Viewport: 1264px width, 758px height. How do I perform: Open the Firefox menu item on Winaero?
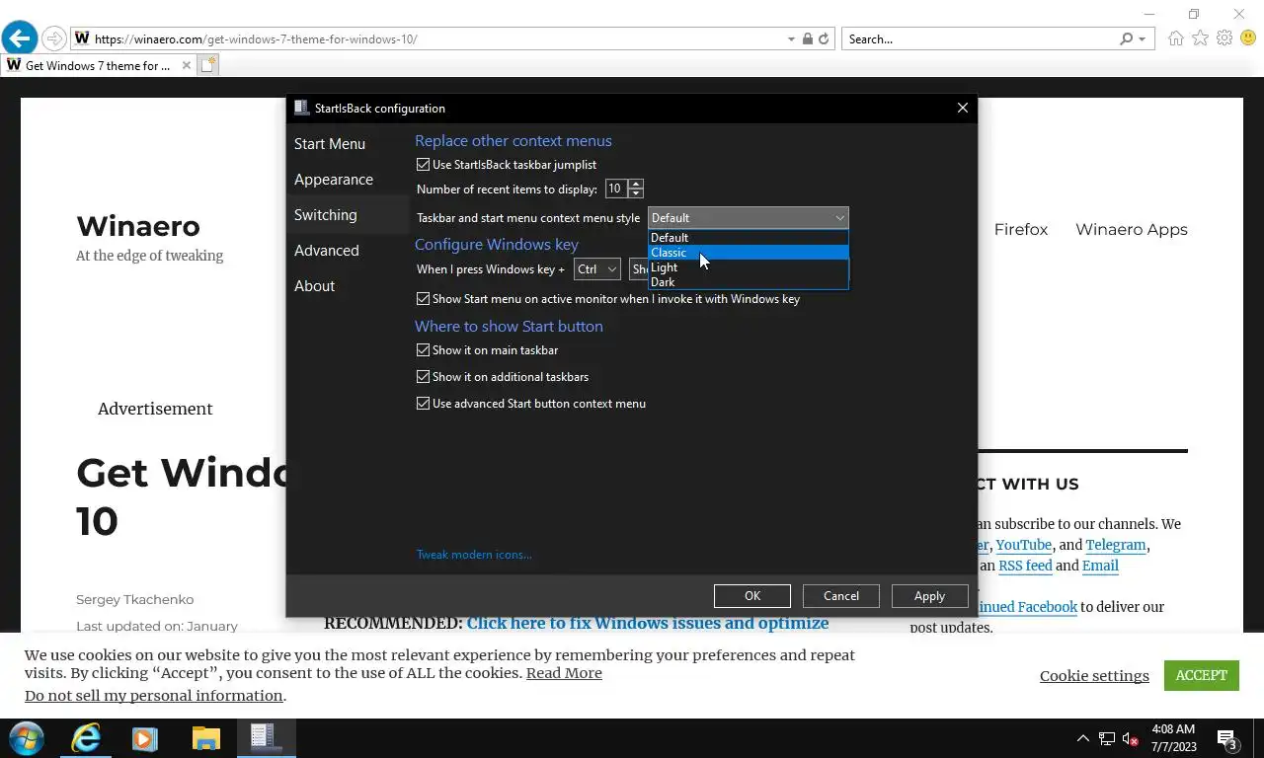[x=1021, y=229]
